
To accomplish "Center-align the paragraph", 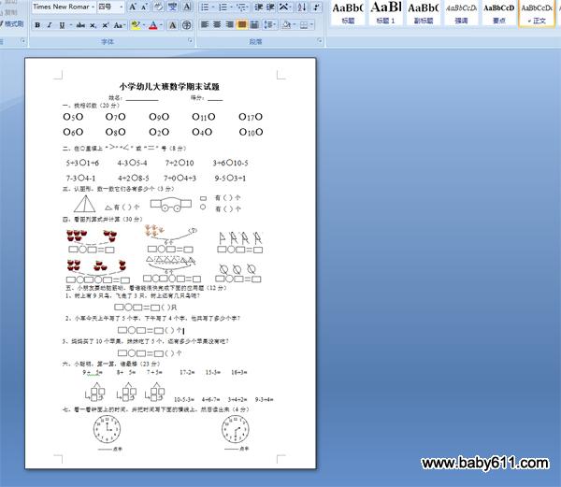I will click(x=216, y=25).
